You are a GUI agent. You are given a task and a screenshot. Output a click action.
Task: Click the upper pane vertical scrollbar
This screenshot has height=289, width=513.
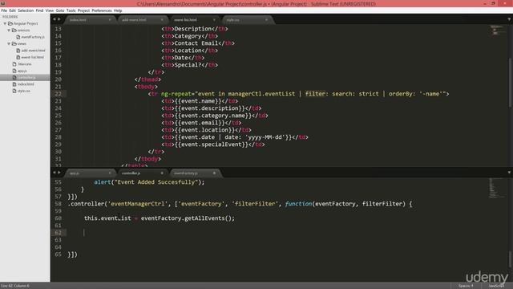510,83
